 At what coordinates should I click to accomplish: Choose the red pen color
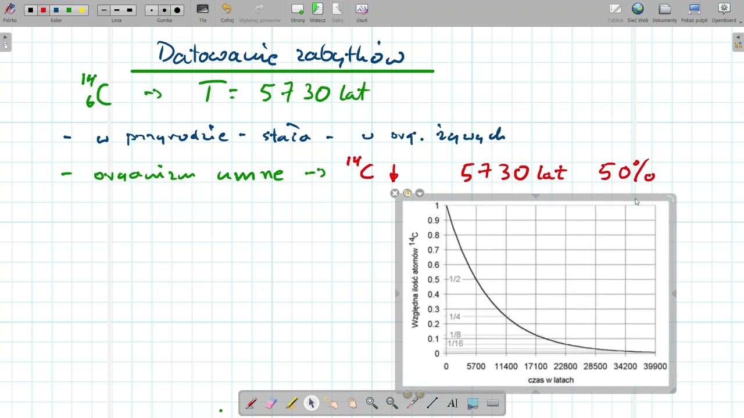pos(44,10)
